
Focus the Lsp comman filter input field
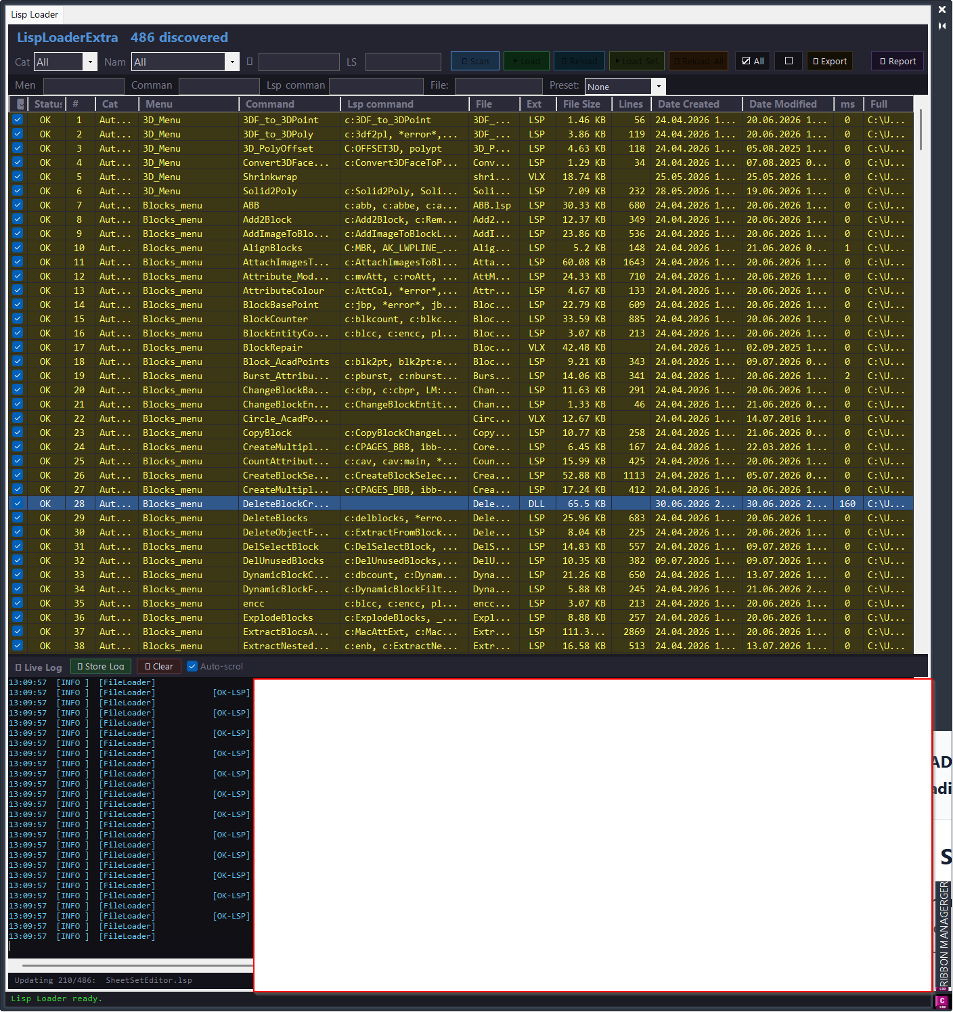point(376,85)
